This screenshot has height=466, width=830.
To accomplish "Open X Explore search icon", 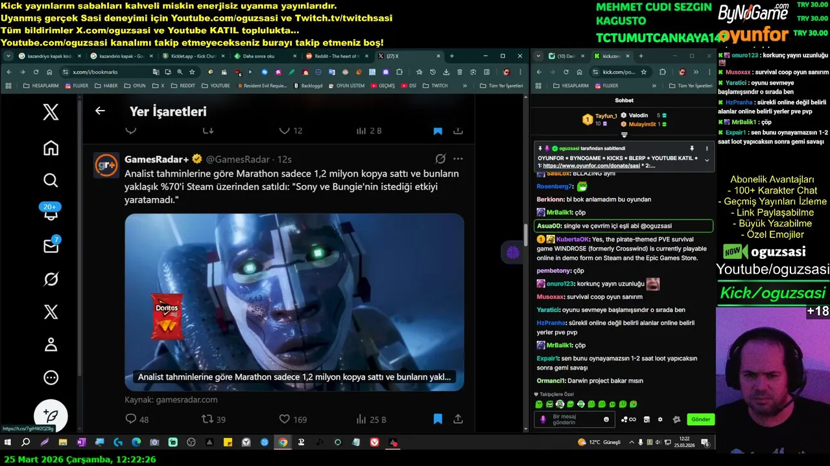I will tap(51, 180).
